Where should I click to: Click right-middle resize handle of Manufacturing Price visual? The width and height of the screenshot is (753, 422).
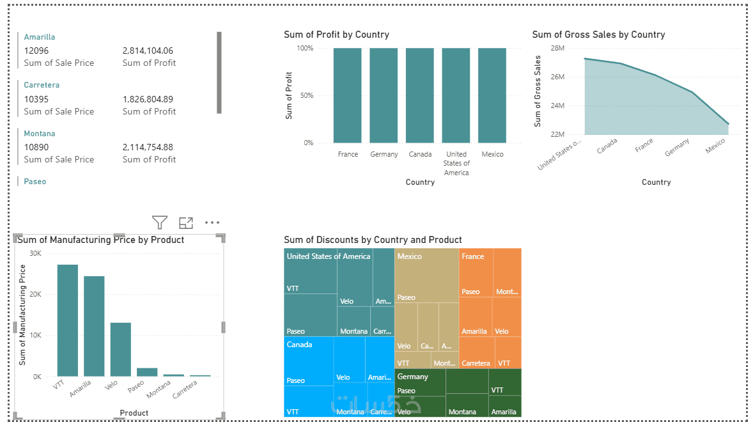[x=224, y=327]
